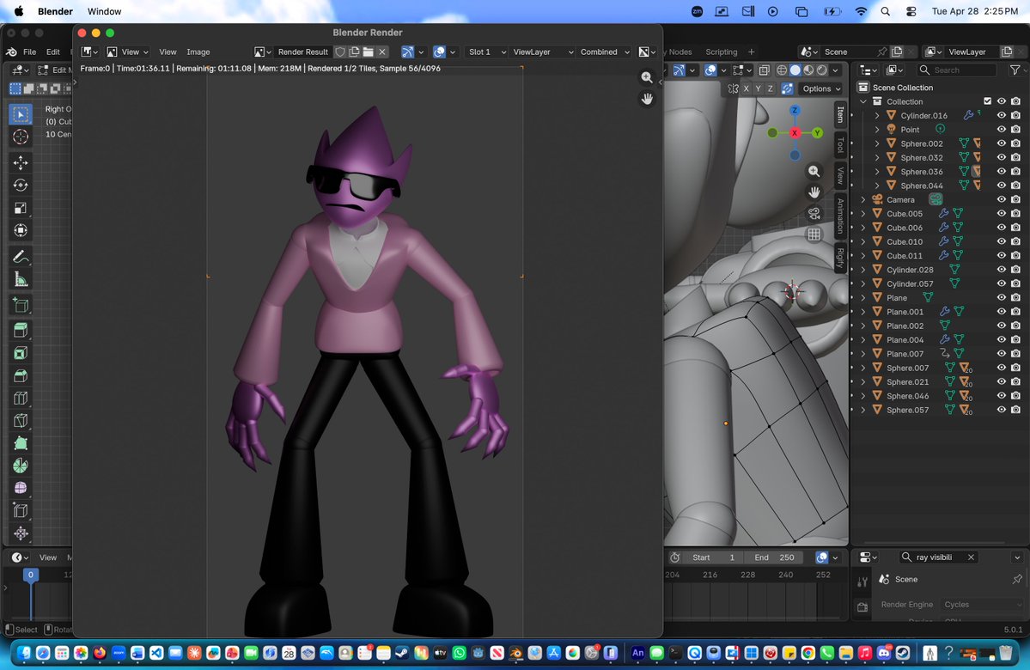This screenshot has width=1030, height=670.
Task: Toggle visibility eye for Sphere.057
Action: [x=1001, y=410]
